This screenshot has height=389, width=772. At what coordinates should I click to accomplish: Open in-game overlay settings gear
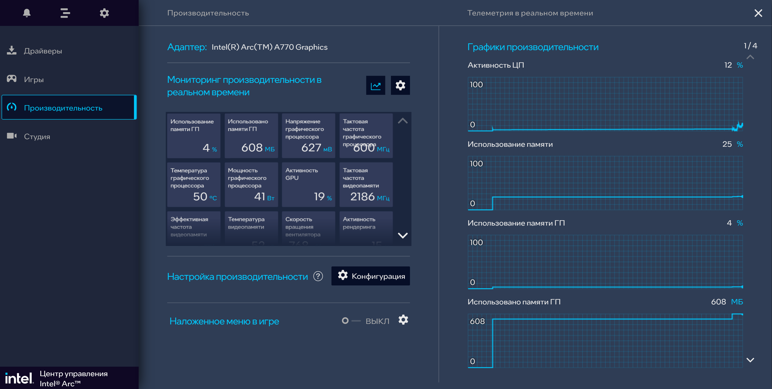click(x=403, y=320)
